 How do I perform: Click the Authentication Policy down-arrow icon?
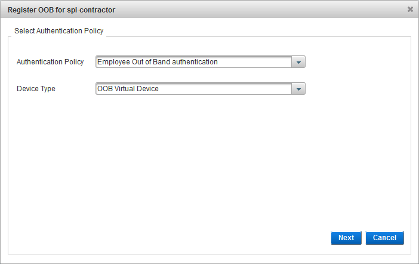point(298,62)
